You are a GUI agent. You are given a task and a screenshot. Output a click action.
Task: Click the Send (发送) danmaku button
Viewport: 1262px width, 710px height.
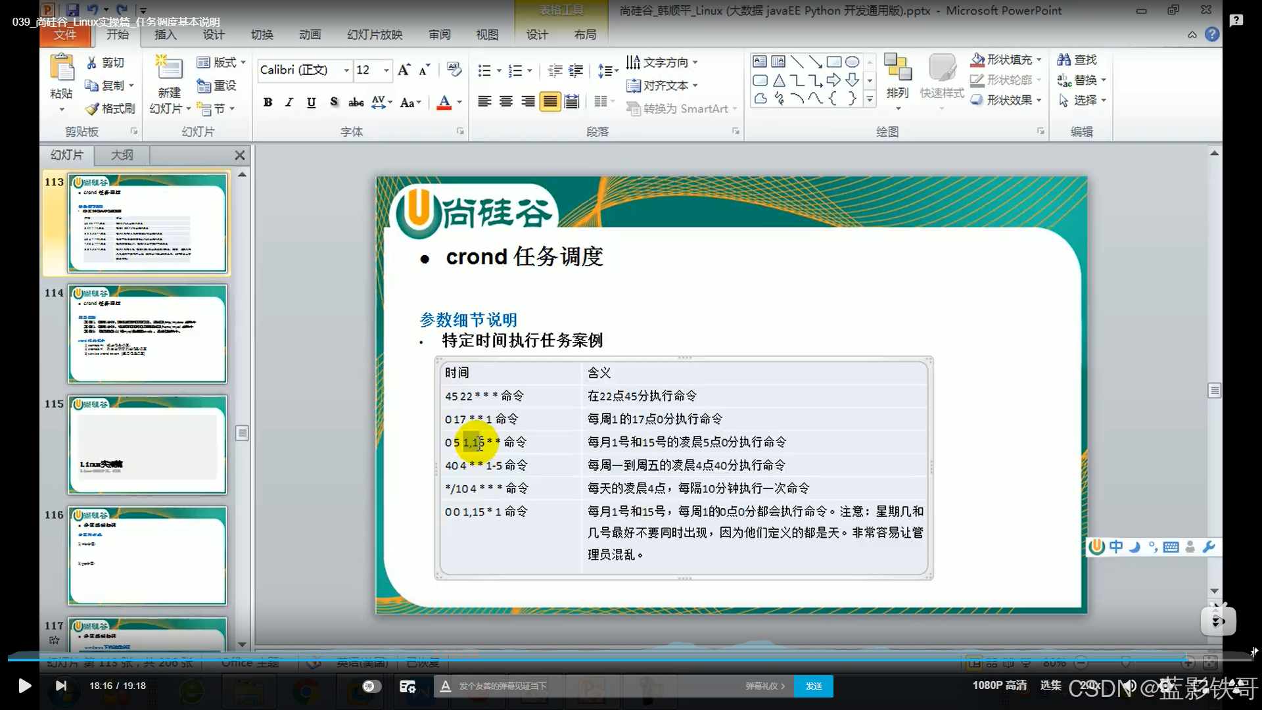[x=814, y=686]
